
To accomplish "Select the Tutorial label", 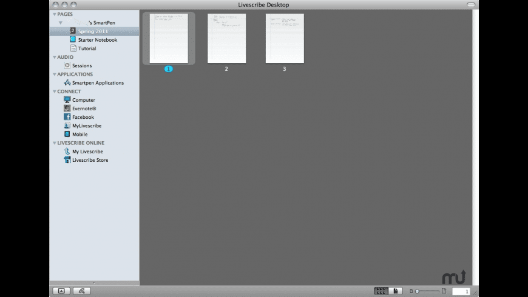I will pos(87,48).
